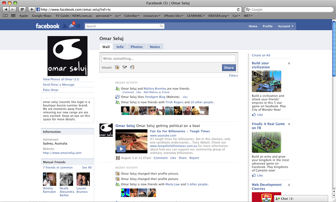Screen dimensions: 336x202
Task: Open the bookmarks book icon
Action: tap(5, 16)
